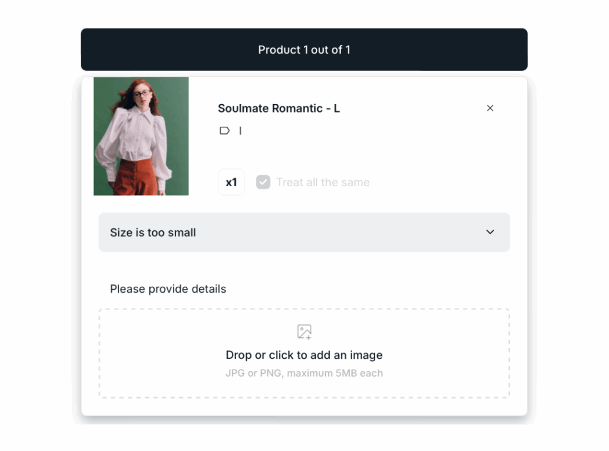Click Drop or click to add an image
Image resolution: width=609 pixels, height=451 pixels.
point(304,355)
